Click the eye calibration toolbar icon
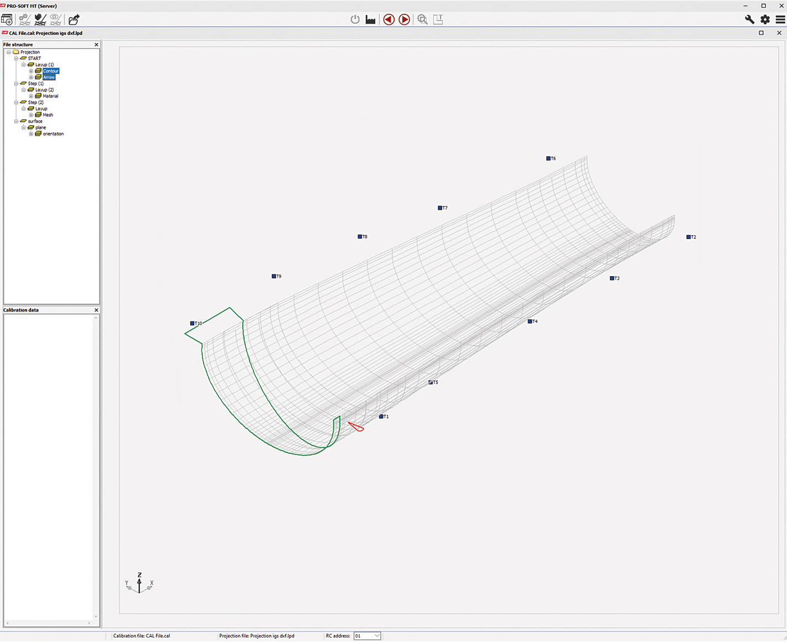Image resolution: width=787 pixels, height=642 pixels. [x=55, y=19]
